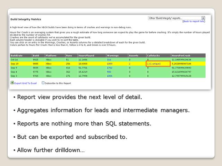Viewport: 222px width, 166px height.
Task: Open the 900 warnings link for Sep 4
Action: pos(109,72)
